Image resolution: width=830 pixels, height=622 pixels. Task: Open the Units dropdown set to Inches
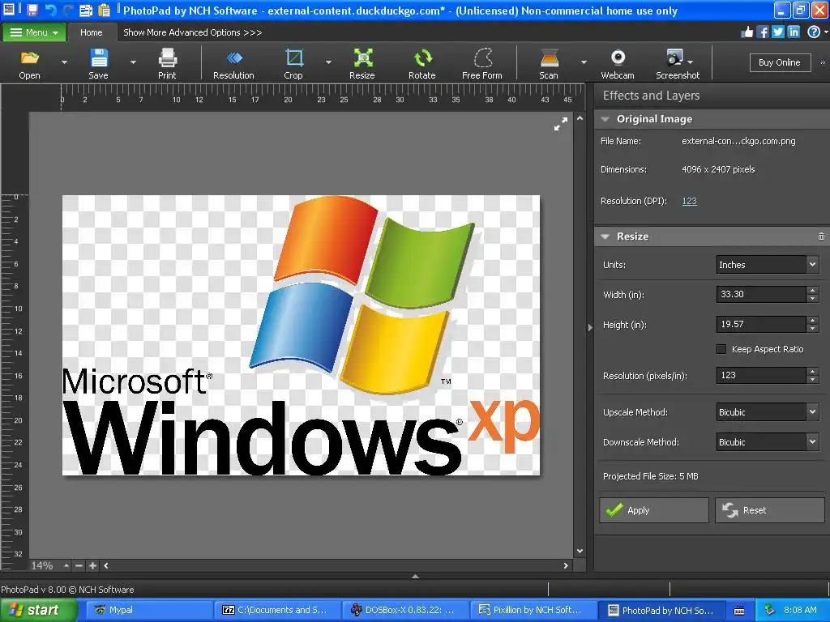(768, 265)
